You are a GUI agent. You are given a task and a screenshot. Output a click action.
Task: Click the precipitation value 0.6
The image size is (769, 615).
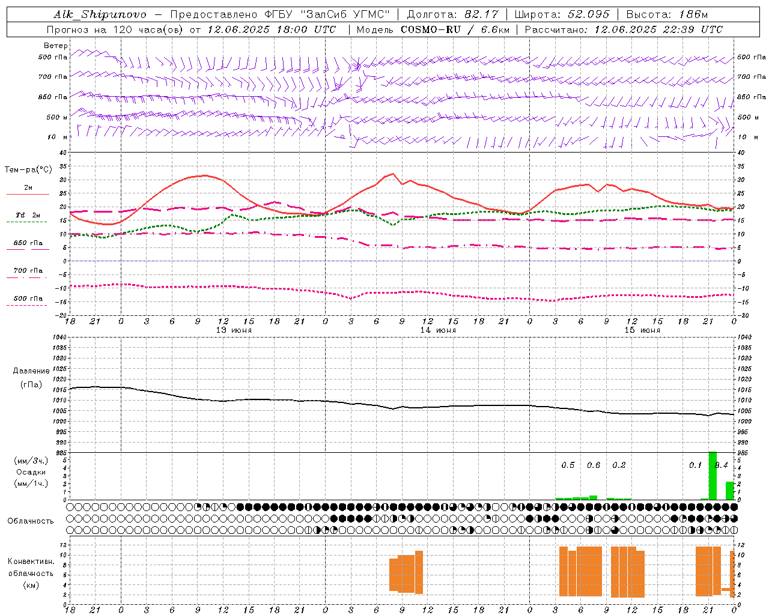[x=594, y=465]
